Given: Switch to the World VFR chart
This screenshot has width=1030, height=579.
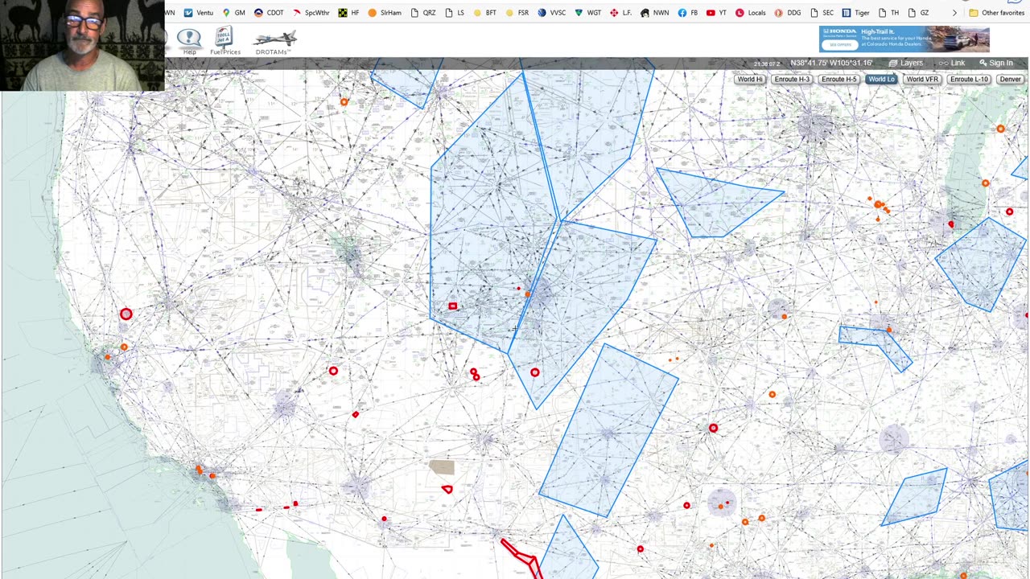Looking at the screenshot, I should pos(922,80).
